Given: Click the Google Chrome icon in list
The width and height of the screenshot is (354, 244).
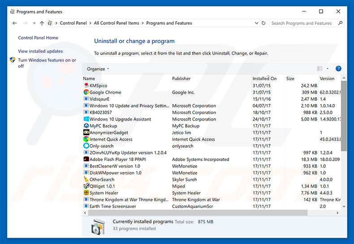Looking at the screenshot, I should click(86, 92).
